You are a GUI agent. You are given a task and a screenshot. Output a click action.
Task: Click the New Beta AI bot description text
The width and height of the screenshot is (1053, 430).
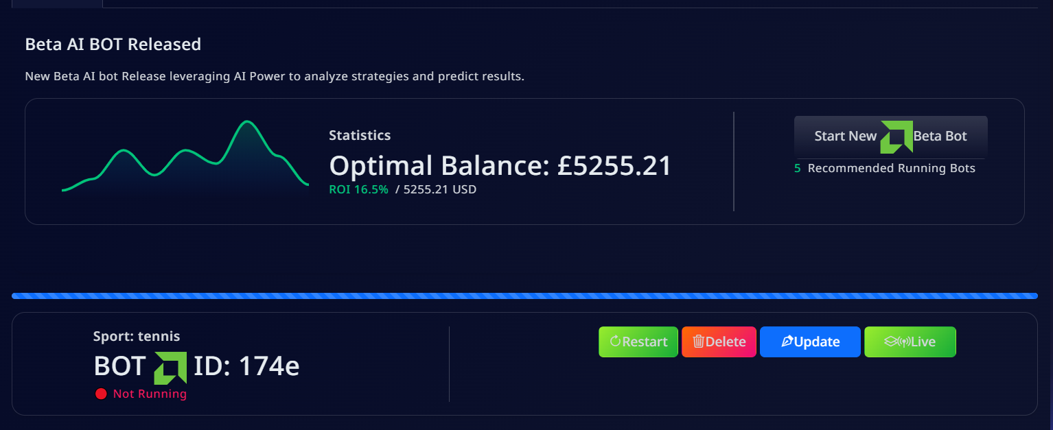pos(275,76)
